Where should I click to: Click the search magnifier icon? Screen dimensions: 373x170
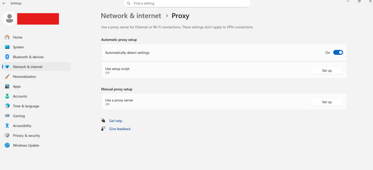pos(129,4)
